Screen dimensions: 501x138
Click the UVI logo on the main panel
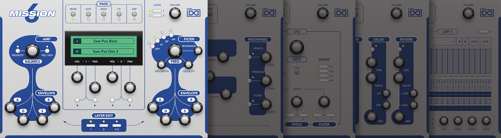click(194, 12)
